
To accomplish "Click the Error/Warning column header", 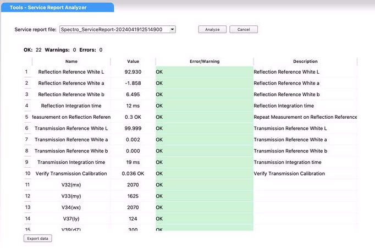I will coord(204,62).
